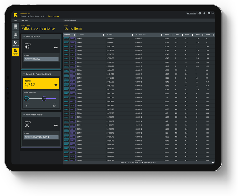Viewport: 238px width, 196px height.
Task: Open settings gear in top bar
Action: pos(200,13)
